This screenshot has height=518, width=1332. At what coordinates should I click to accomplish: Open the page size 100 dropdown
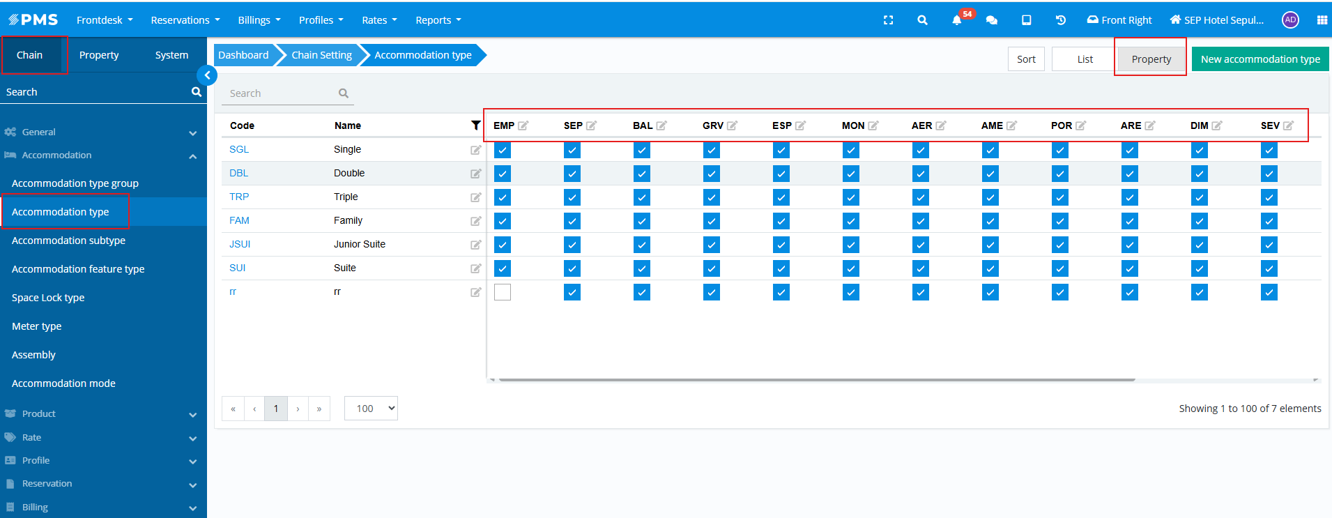(x=371, y=409)
